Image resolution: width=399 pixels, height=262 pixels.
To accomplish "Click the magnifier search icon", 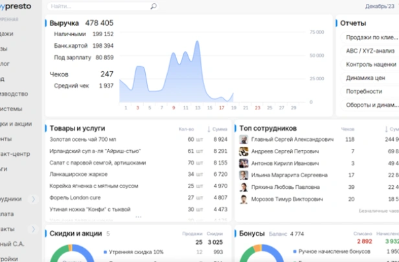I will (154, 6).
